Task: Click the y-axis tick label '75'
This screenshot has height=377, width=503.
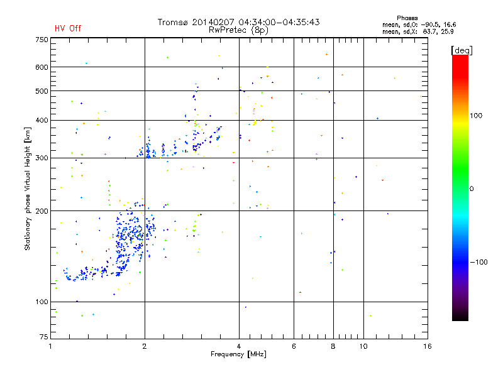Action: coord(44,337)
